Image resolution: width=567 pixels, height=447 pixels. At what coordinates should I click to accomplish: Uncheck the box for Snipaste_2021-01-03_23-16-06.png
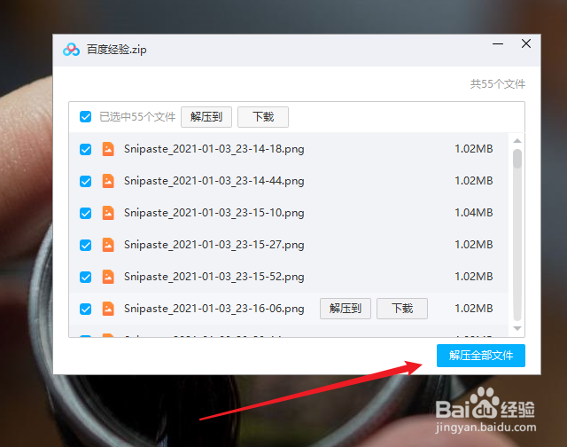click(x=85, y=310)
